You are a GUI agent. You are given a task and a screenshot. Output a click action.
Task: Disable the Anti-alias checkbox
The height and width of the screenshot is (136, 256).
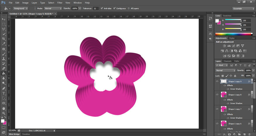tap(102, 8)
